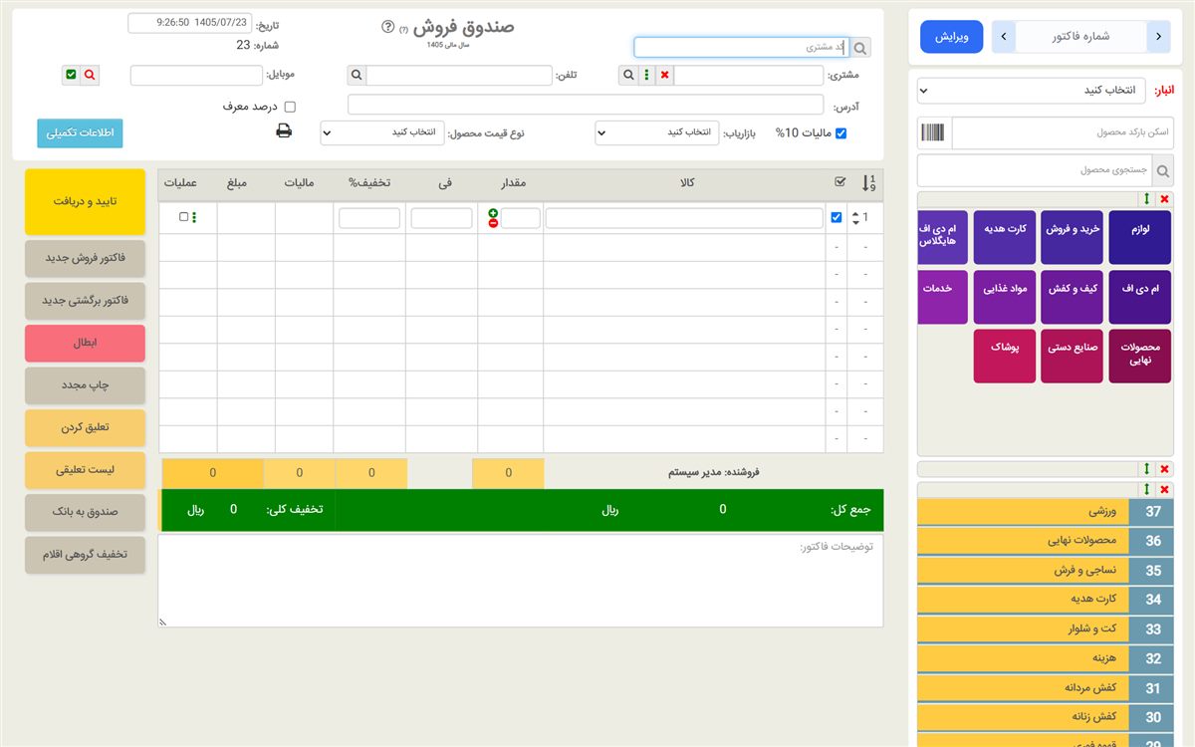Click the تعلیق کردن button
This screenshot has height=747, width=1195.
coord(85,427)
